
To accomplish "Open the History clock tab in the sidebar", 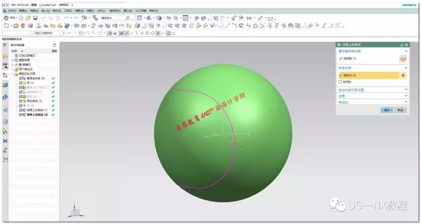I will [5, 121].
